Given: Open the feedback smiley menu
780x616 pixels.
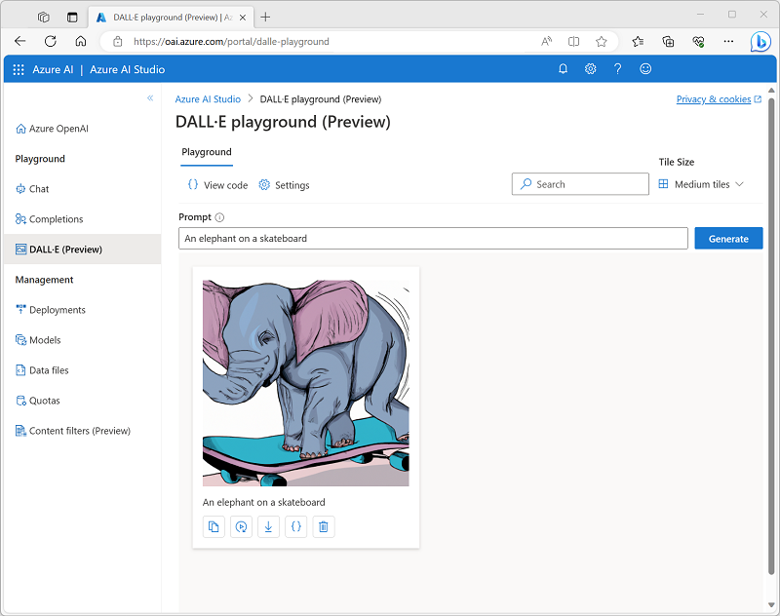Looking at the screenshot, I should point(645,68).
